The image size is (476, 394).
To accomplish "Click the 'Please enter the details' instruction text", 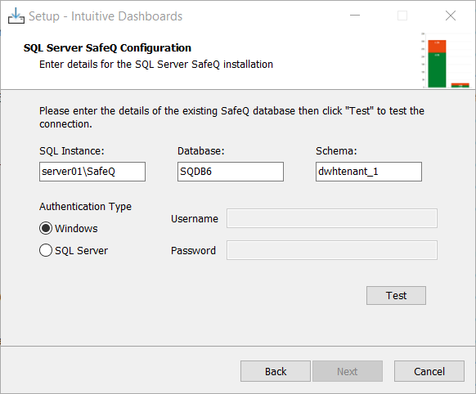I will pos(231,118).
